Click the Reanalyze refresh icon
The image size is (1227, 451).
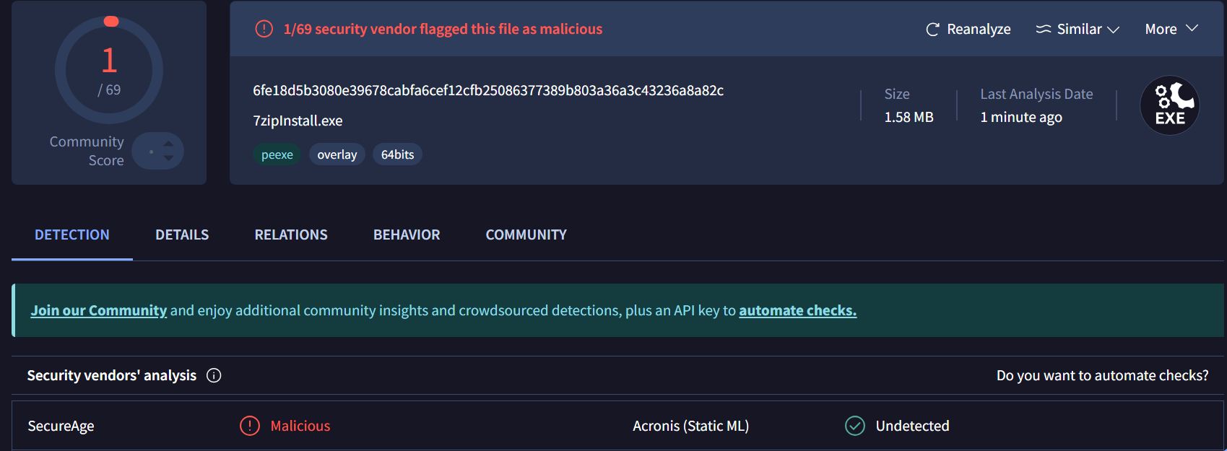click(932, 30)
